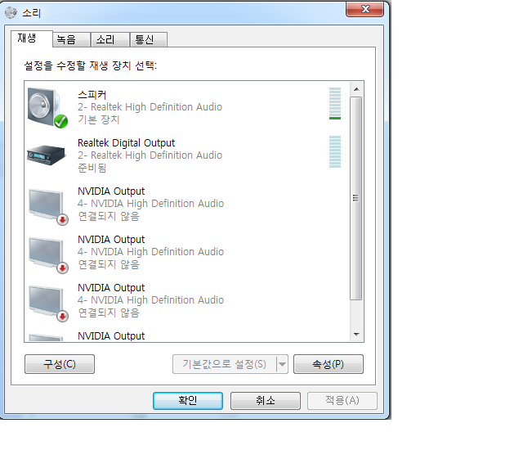The height and width of the screenshot is (459, 523).
Task: Click the speaker volume level meter
Action: (335, 104)
